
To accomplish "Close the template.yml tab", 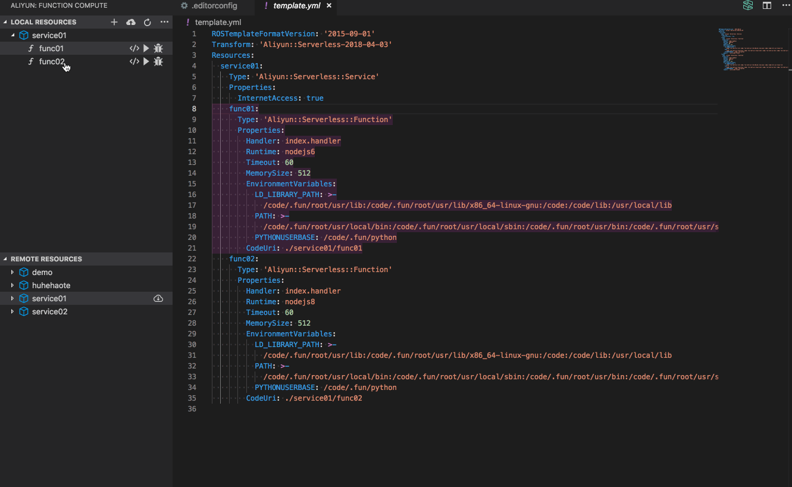I will pyautogui.click(x=329, y=6).
